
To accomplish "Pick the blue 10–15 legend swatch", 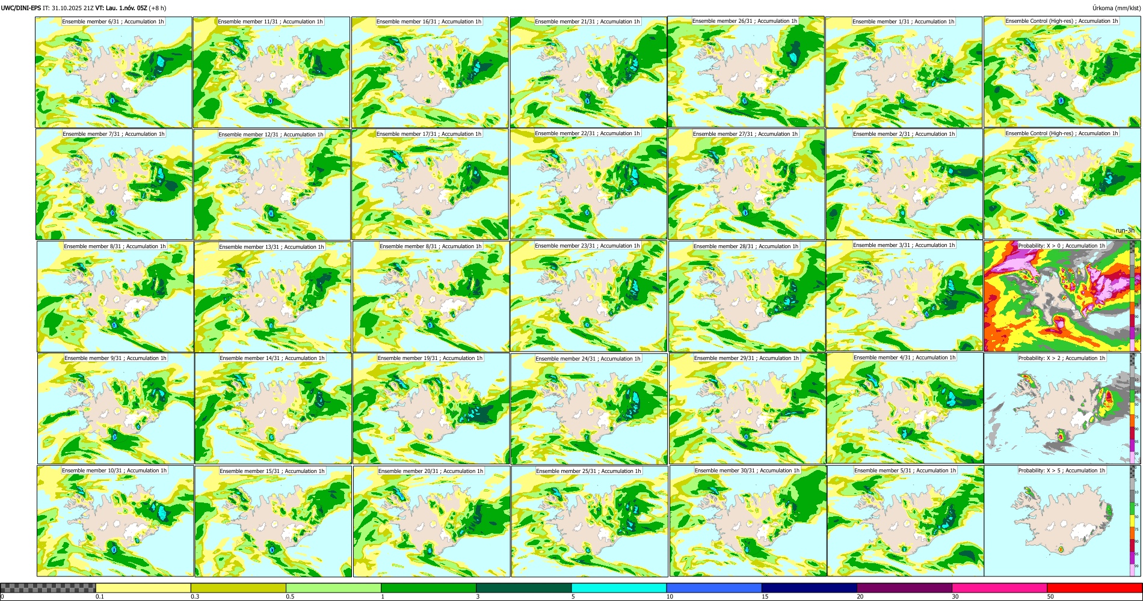I will [714, 588].
